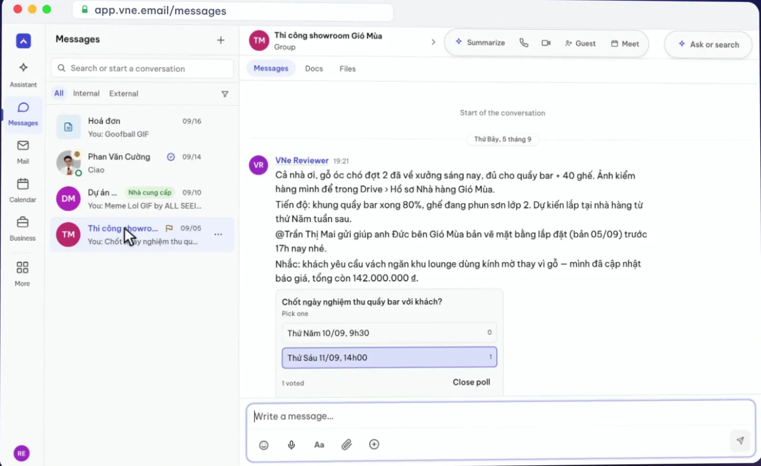Click Close poll button
This screenshot has width=761, height=466.
pos(471,382)
